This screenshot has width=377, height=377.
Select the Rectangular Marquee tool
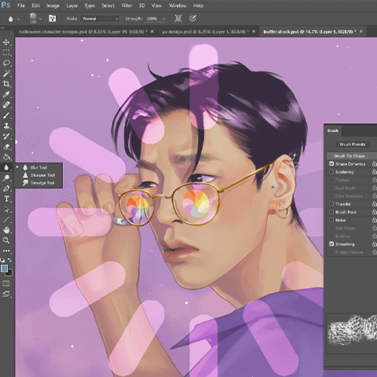pos(6,53)
